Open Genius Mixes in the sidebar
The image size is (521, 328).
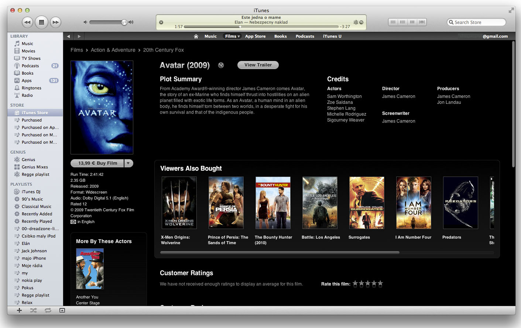(x=35, y=167)
